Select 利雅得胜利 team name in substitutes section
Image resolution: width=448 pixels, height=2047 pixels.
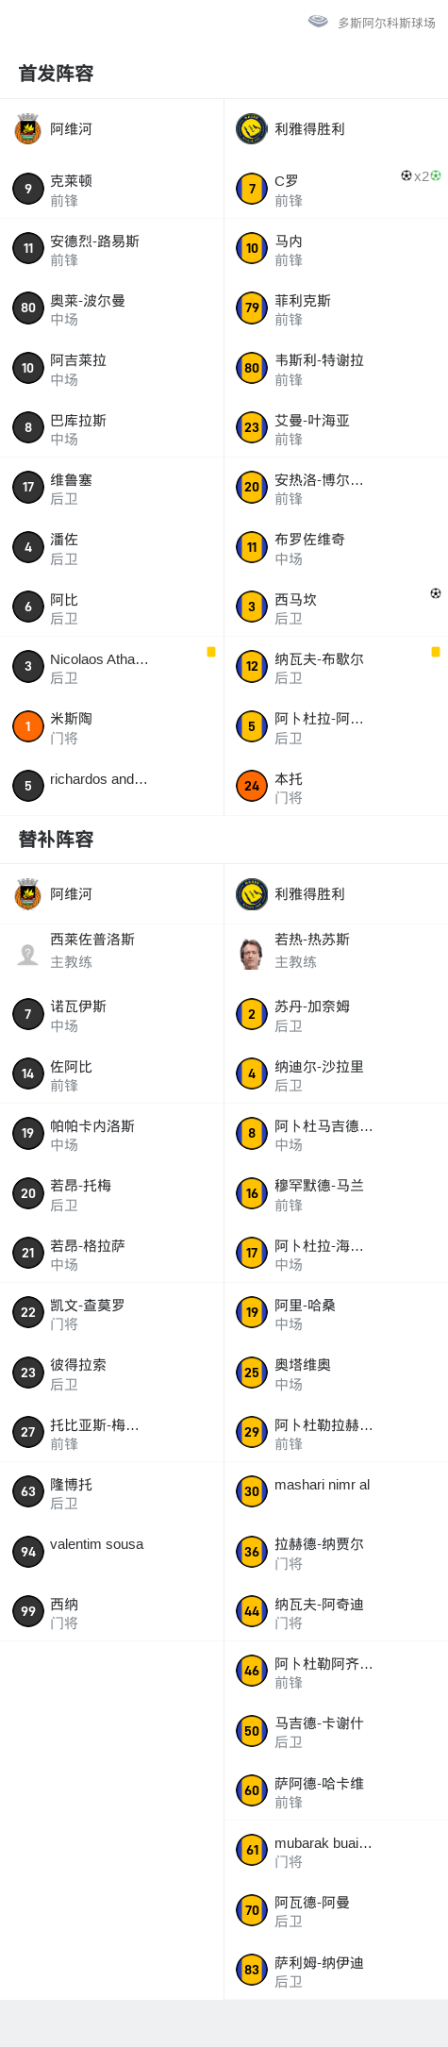(309, 893)
